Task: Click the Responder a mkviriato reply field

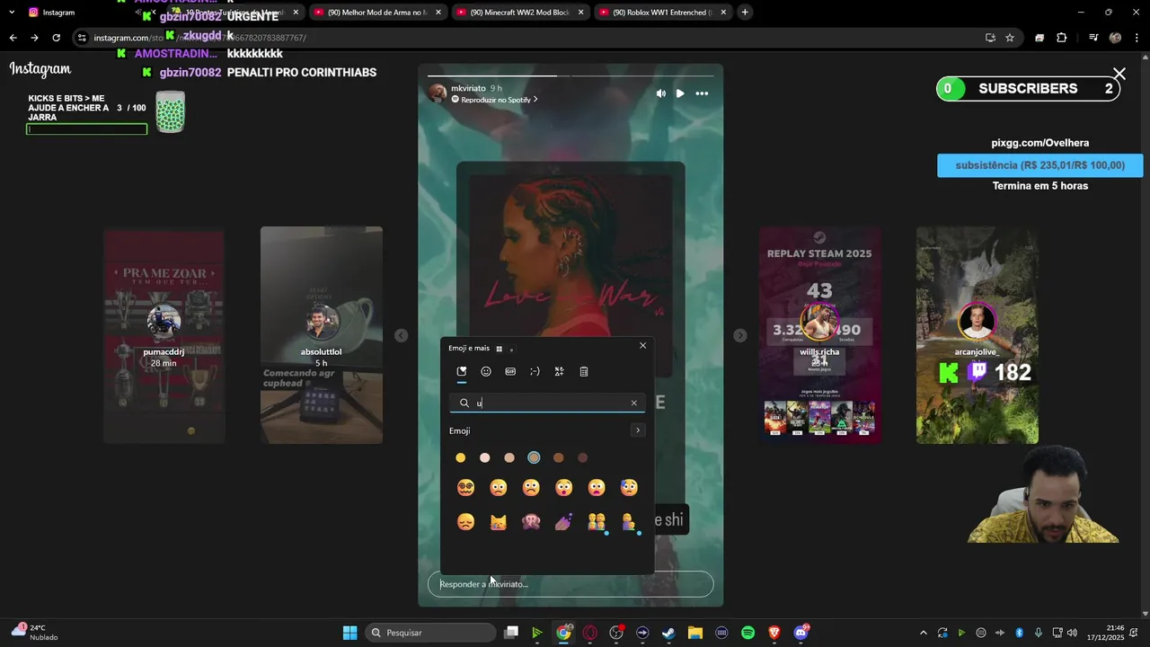Action: click(571, 584)
